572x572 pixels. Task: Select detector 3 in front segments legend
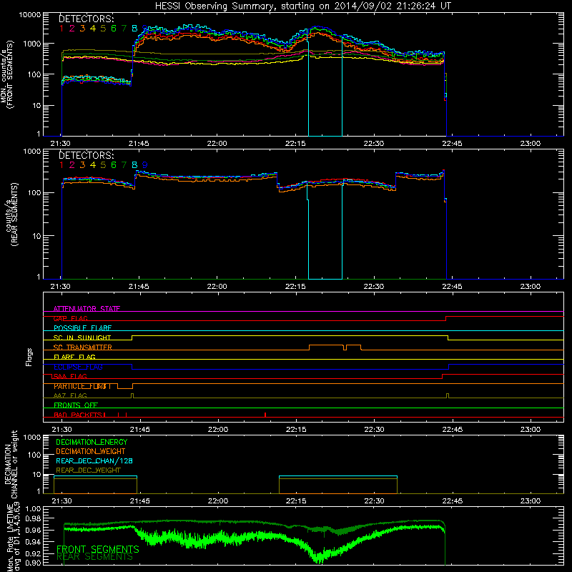point(82,29)
